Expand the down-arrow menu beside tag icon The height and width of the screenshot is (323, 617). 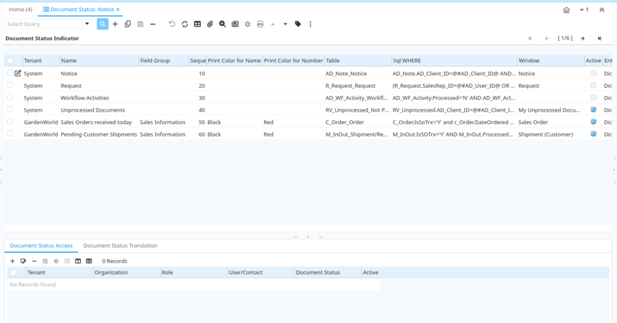(x=285, y=24)
